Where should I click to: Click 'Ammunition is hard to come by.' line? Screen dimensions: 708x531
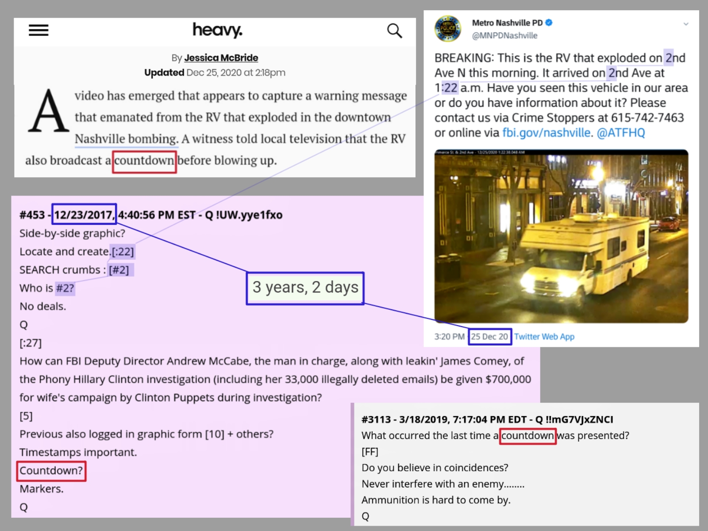[436, 500]
